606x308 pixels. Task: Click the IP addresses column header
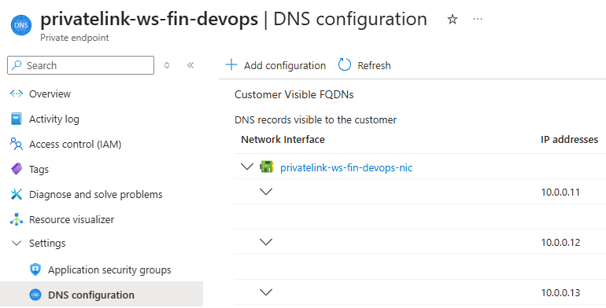[569, 139]
